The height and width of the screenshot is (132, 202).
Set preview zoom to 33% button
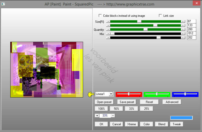[x=131, y=109]
